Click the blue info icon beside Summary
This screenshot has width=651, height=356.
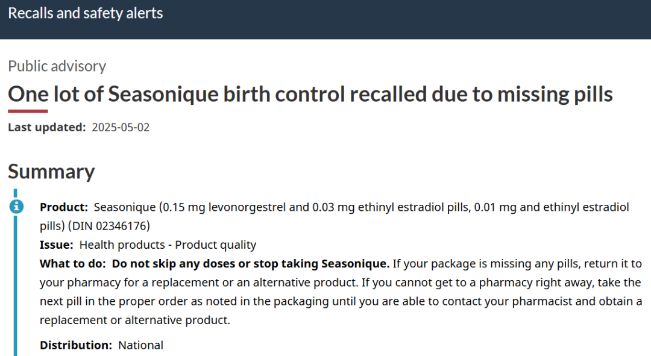[x=16, y=206]
